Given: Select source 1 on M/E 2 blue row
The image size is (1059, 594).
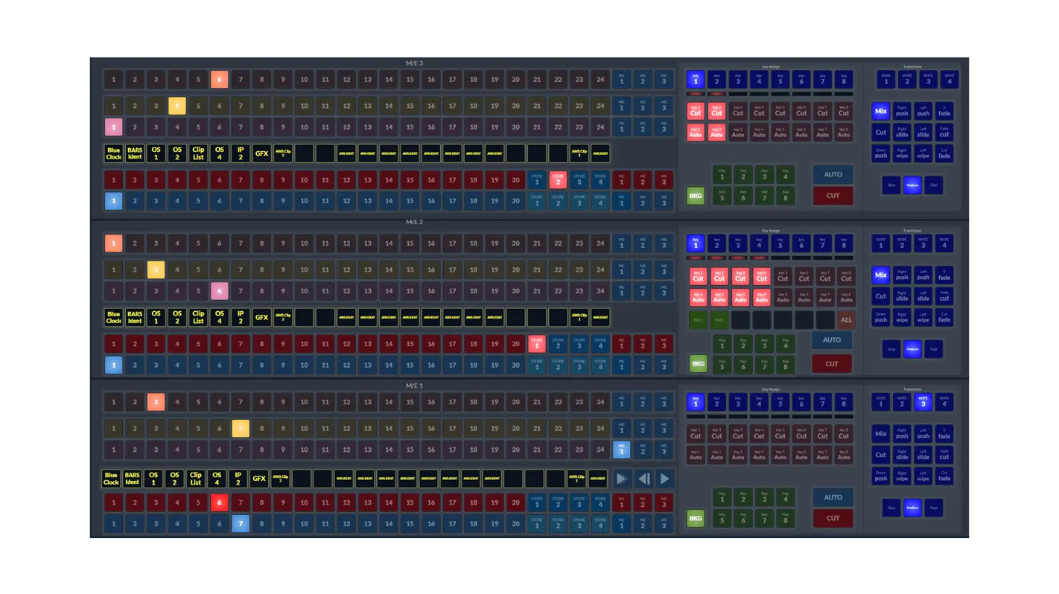Looking at the screenshot, I should [113, 365].
